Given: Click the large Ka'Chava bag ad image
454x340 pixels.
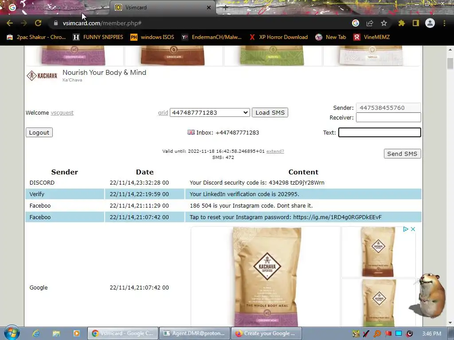Looking at the screenshot, I should click(266, 277).
